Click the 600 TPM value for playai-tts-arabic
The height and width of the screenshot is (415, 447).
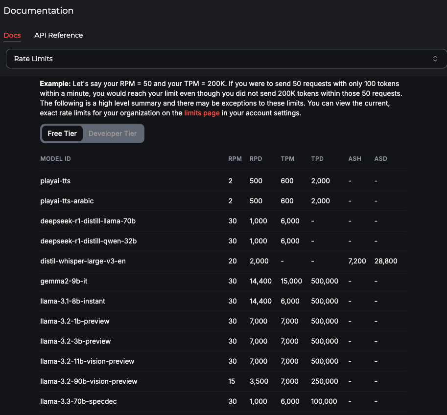[x=287, y=201]
